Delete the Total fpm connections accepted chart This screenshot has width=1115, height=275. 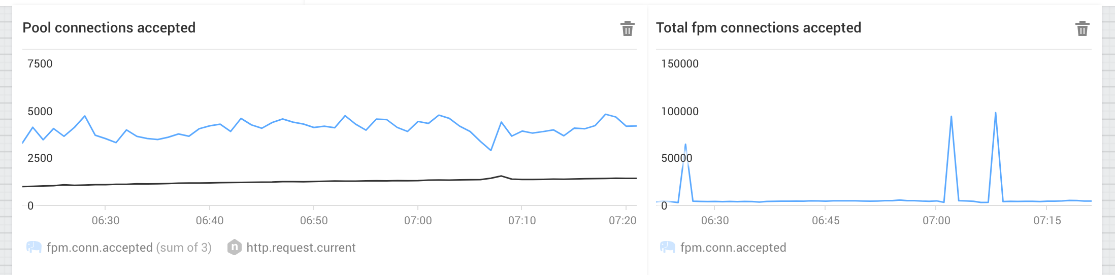click(1082, 28)
